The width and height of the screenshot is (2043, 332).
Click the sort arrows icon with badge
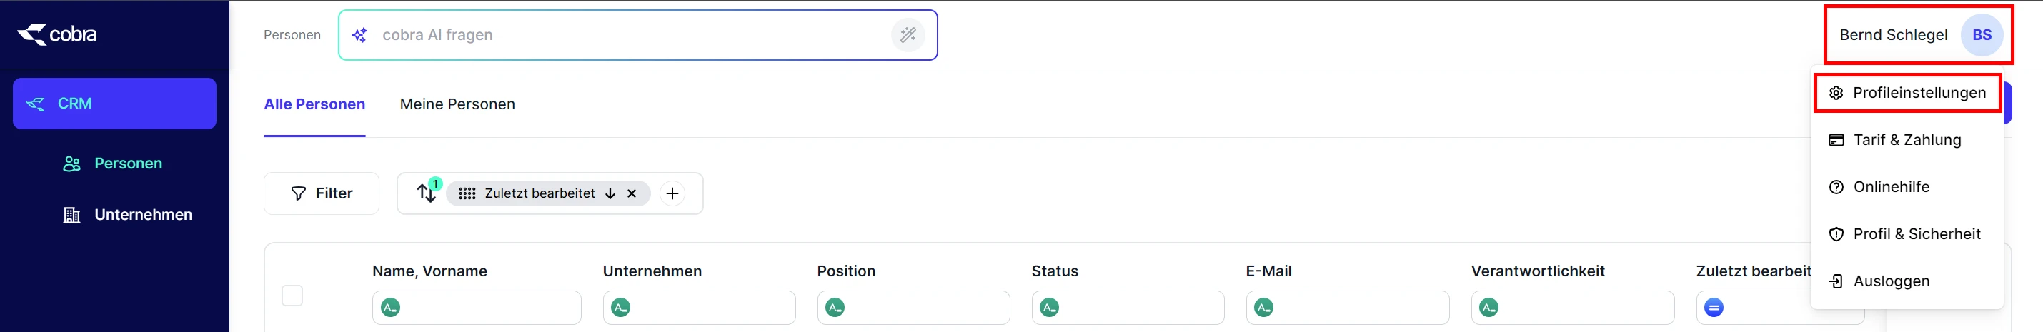(x=427, y=193)
